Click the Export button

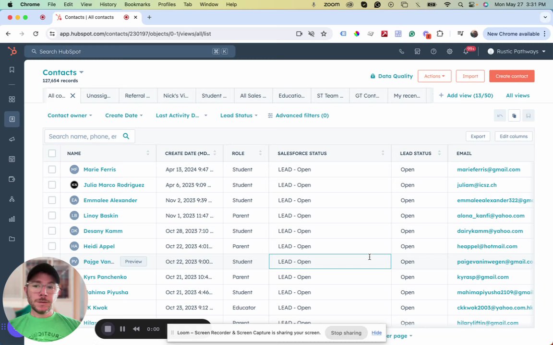pyautogui.click(x=478, y=136)
